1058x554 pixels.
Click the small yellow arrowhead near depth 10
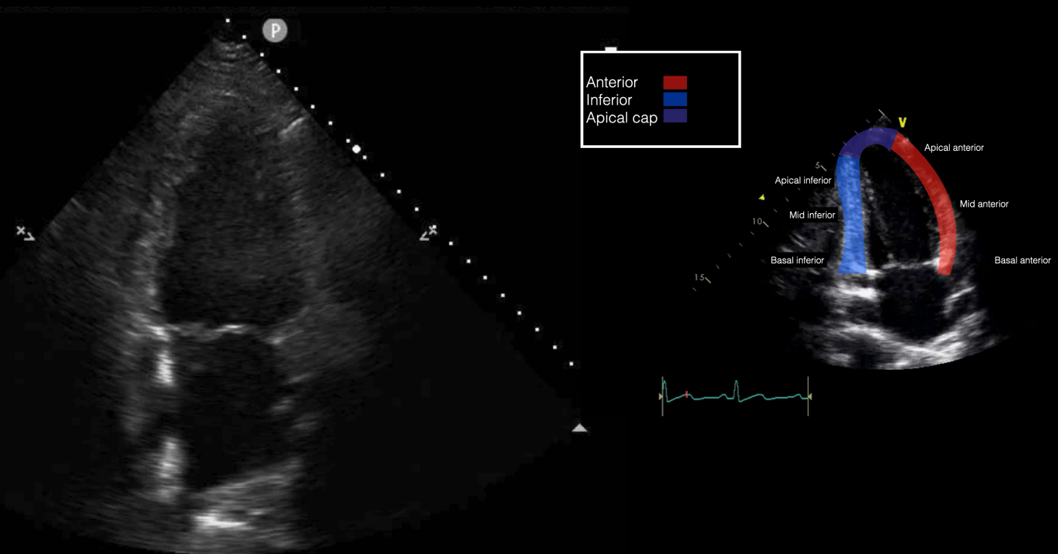tap(762, 197)
